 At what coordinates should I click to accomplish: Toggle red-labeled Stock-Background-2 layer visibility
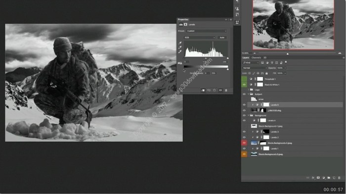pyautogui.click(x=244, y=143)
